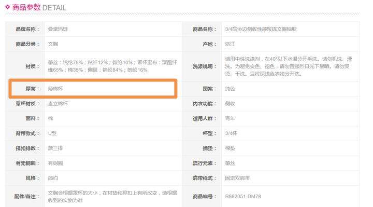Click the 洗涤说明 label

click(x=205, y=66)
